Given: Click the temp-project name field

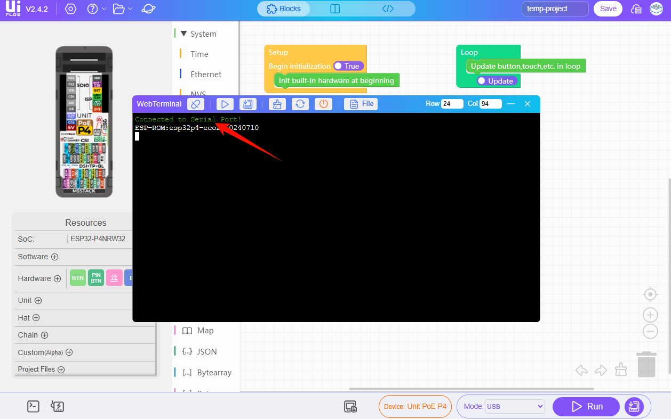Looking at the screenshot, I should 555,9.
